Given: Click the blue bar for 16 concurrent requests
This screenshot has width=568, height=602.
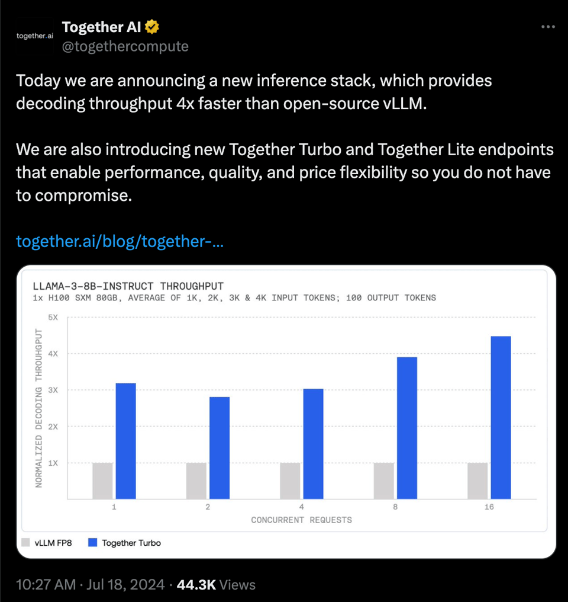Looking at the screenshot, I should pyautogui.click(x=501, y=417).
